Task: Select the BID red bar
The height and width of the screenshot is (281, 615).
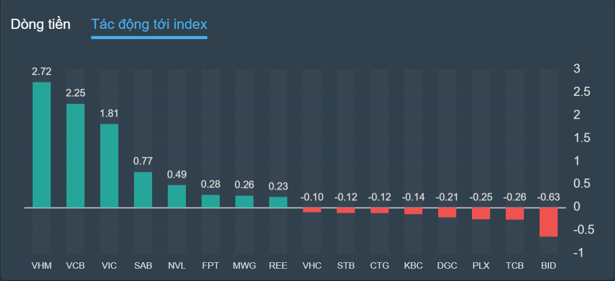Action: coord(549,222)
